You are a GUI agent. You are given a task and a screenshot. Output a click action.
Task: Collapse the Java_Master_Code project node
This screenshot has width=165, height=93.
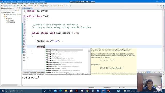pyautogui.click(x=1, y=12)
